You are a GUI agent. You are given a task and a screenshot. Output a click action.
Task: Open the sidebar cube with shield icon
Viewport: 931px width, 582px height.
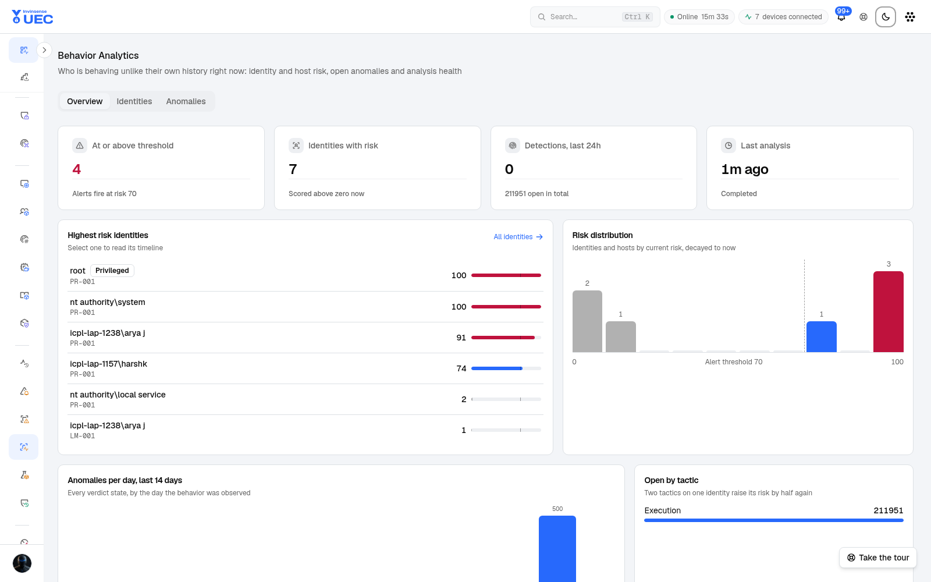[24, 323]
